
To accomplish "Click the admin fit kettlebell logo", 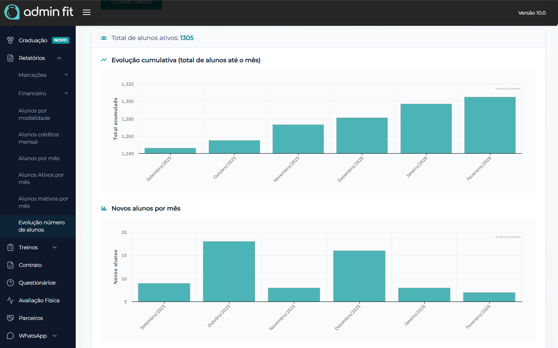I will 12,12.
